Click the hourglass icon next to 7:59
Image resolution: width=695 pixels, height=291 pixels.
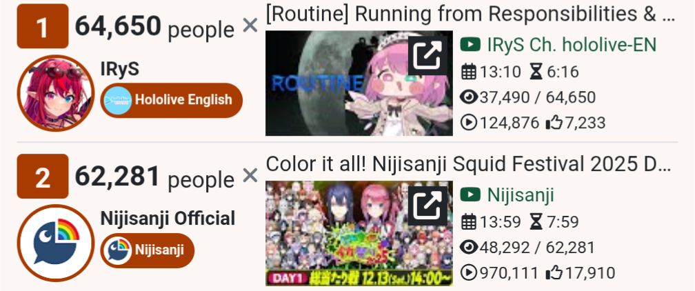(536, 221)
